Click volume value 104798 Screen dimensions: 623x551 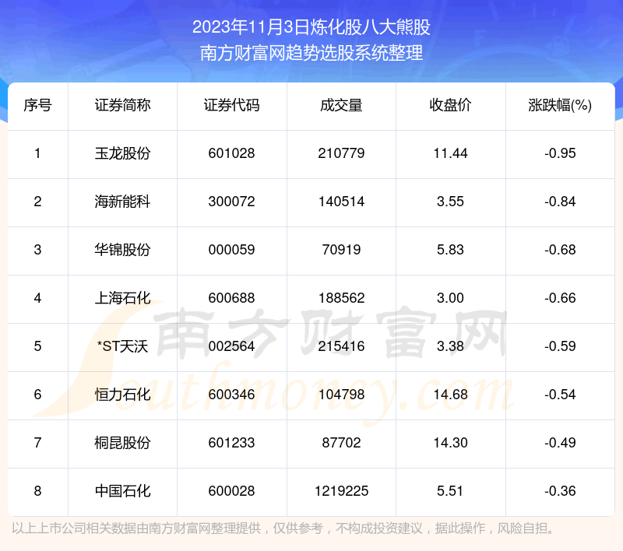[x=341, y=395]
